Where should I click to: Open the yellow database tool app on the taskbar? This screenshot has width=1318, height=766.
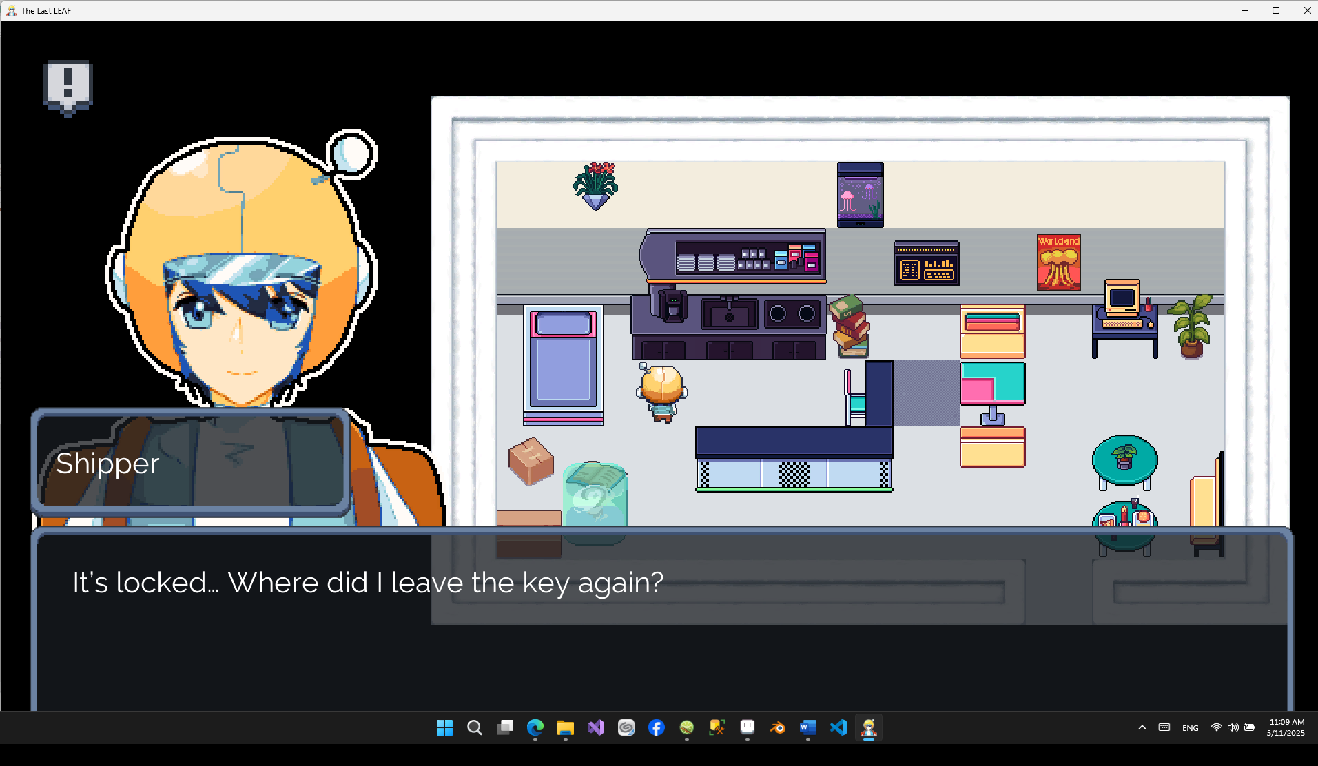(717, 727)
